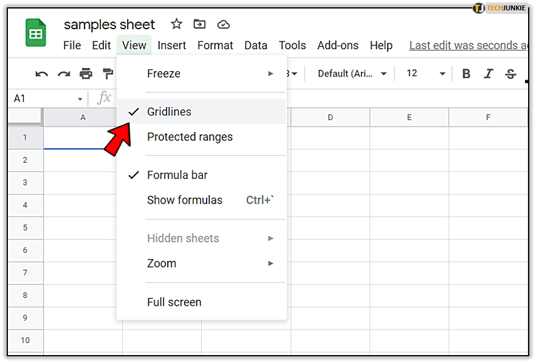Open the Default (Arial) font dropdown
The width and height of the screenshot is (536, 363).
click(x=352, y=74)
